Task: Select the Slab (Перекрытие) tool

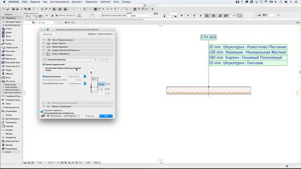Action: (11, 47)
